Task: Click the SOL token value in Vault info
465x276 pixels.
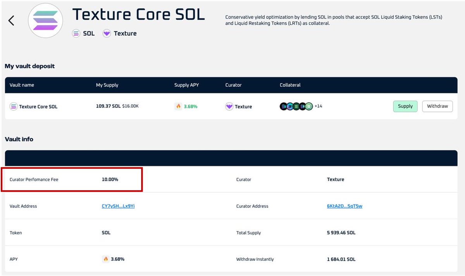Action: [x=106, y=233]
